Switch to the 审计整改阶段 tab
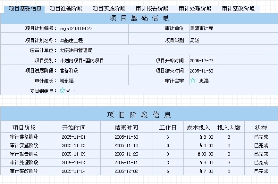Screen dimensions: 278x184 point(238,9)
